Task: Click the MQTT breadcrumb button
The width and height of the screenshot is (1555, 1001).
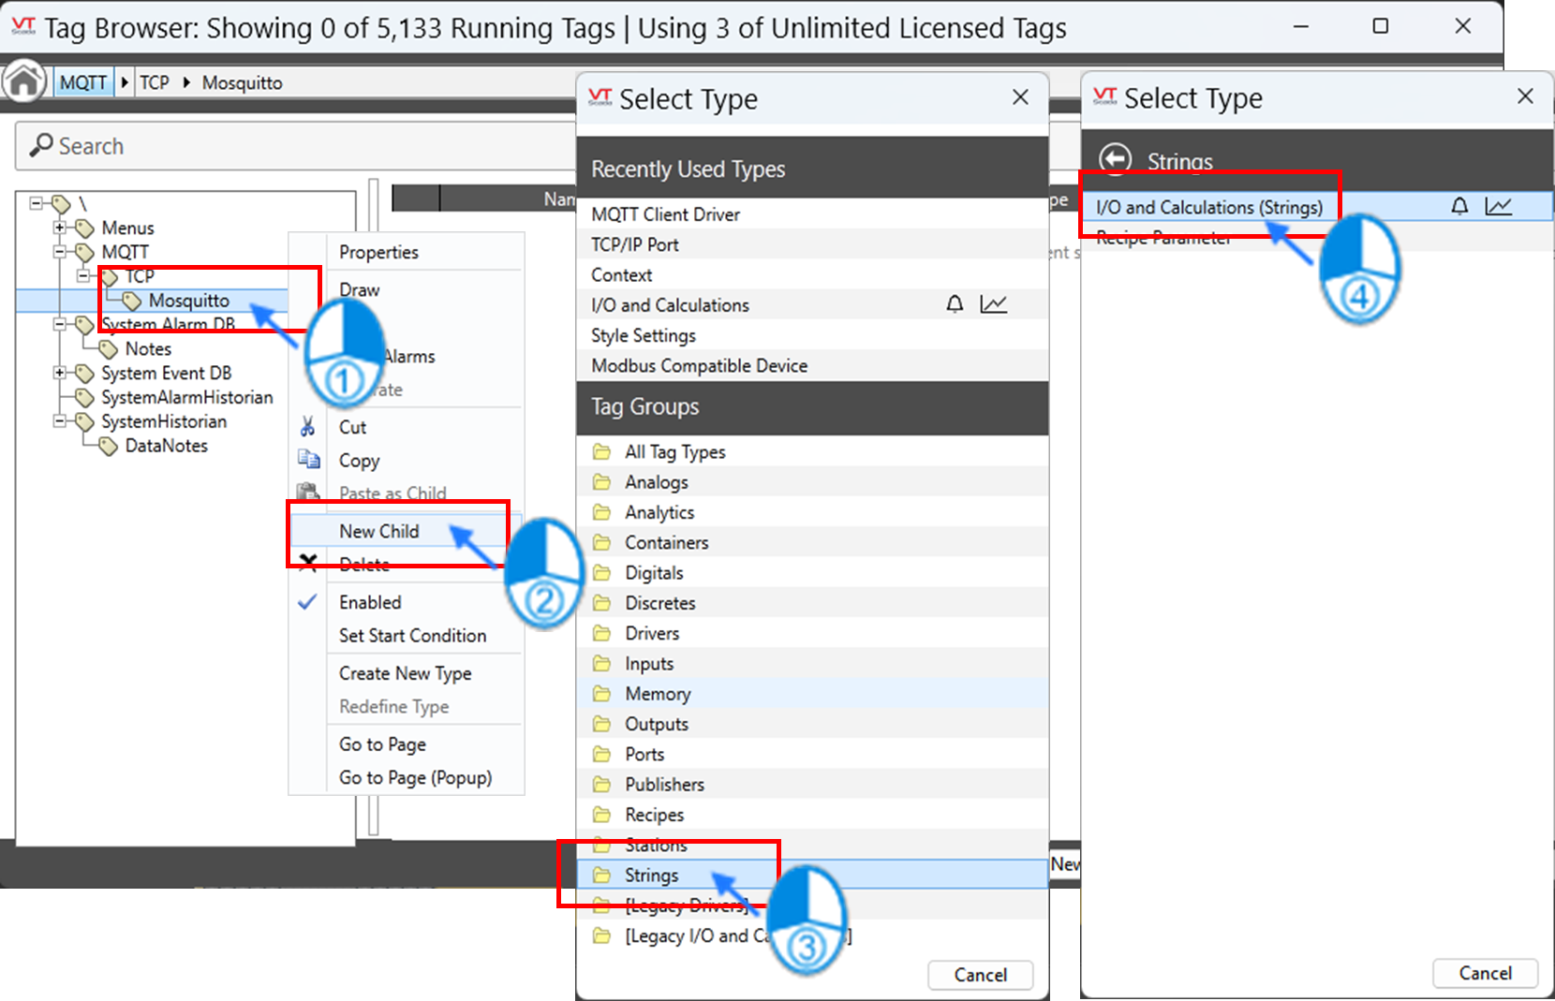Action: [83, 82]
